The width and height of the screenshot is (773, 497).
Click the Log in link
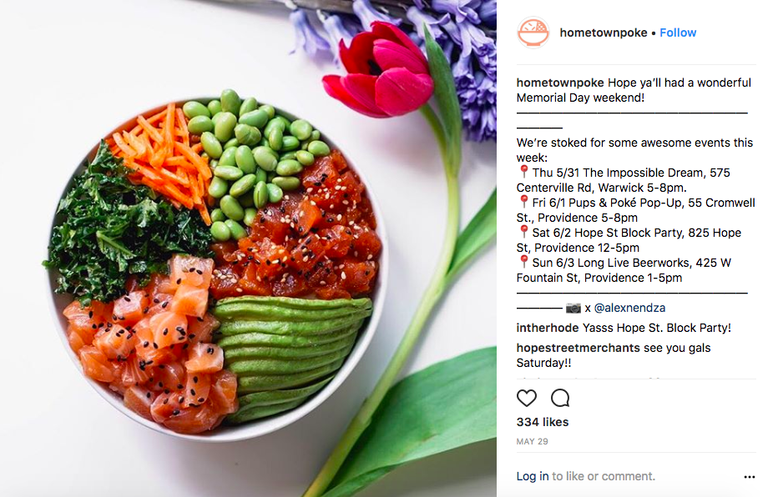[x=533, y=476]
